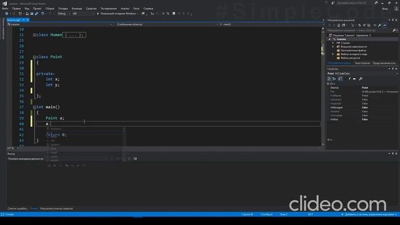
Task: Click the properties wrench in Solution Explorer
Action: pyautogui.click(x=379, y=25)
